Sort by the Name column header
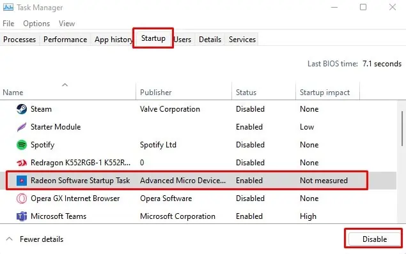Viewport: 406px width, 254px height. click(13, 93)
